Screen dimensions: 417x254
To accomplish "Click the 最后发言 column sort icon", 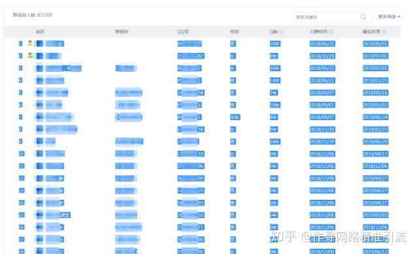I will (x=384, y=31).
